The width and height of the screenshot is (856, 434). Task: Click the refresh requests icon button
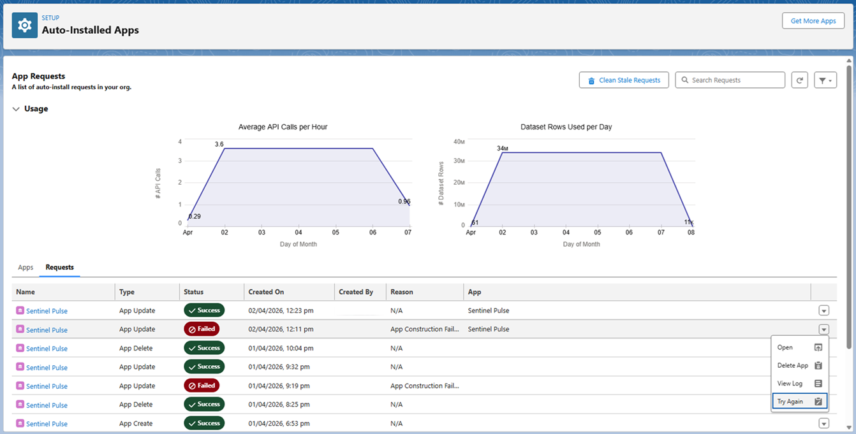(799, 80)
